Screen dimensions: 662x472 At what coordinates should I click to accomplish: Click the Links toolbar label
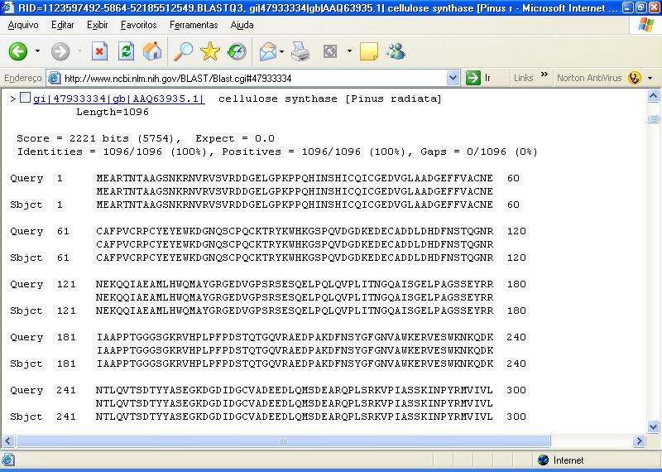(x=524, y=78)
